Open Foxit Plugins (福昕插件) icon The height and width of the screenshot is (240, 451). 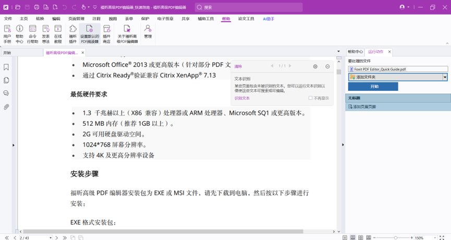pyautogui.click(x=73, y=34)
